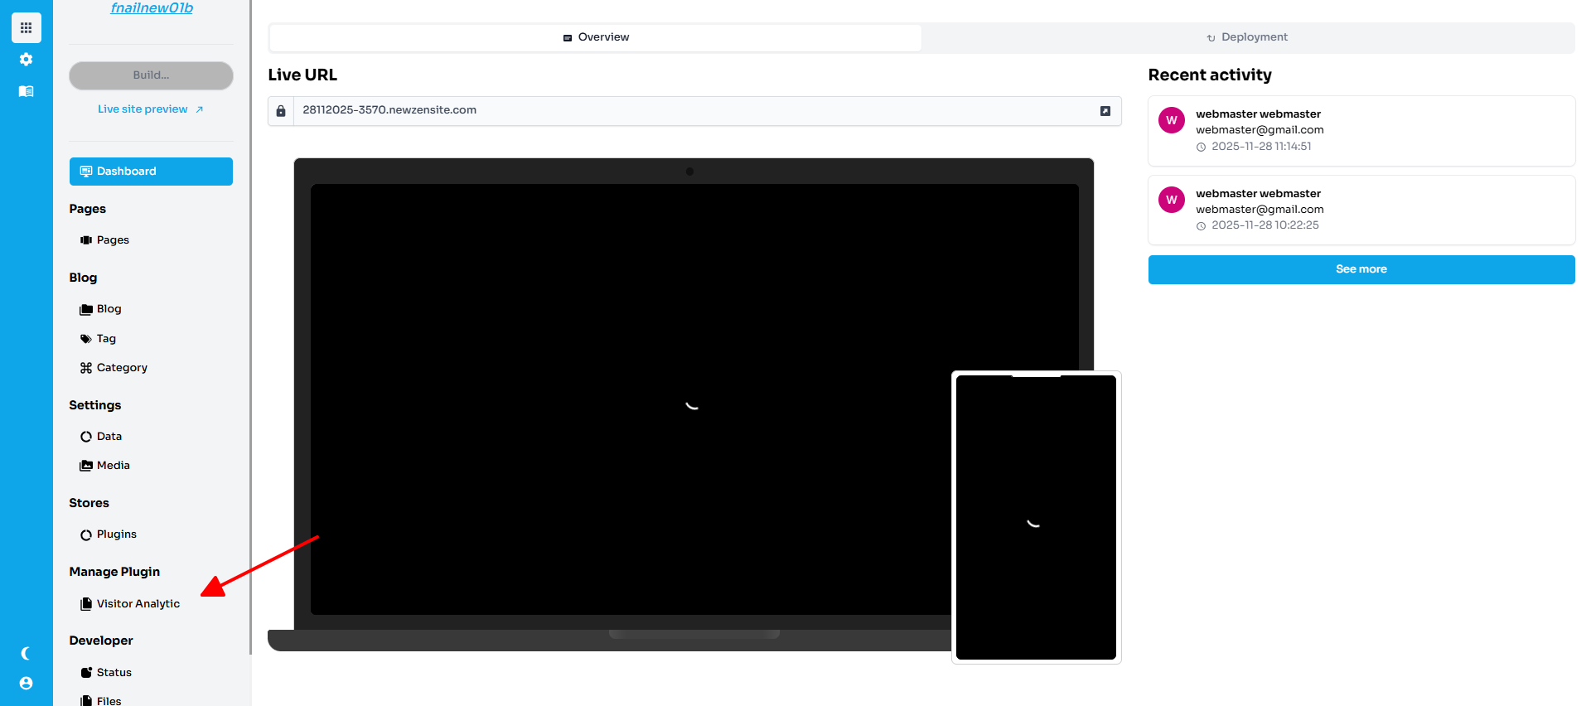Open the Tag section under Blog

click(106, 339)
